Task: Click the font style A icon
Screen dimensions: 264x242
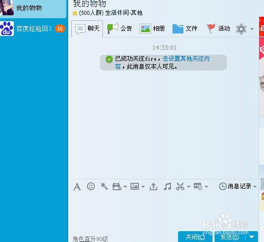Action: 77,187
